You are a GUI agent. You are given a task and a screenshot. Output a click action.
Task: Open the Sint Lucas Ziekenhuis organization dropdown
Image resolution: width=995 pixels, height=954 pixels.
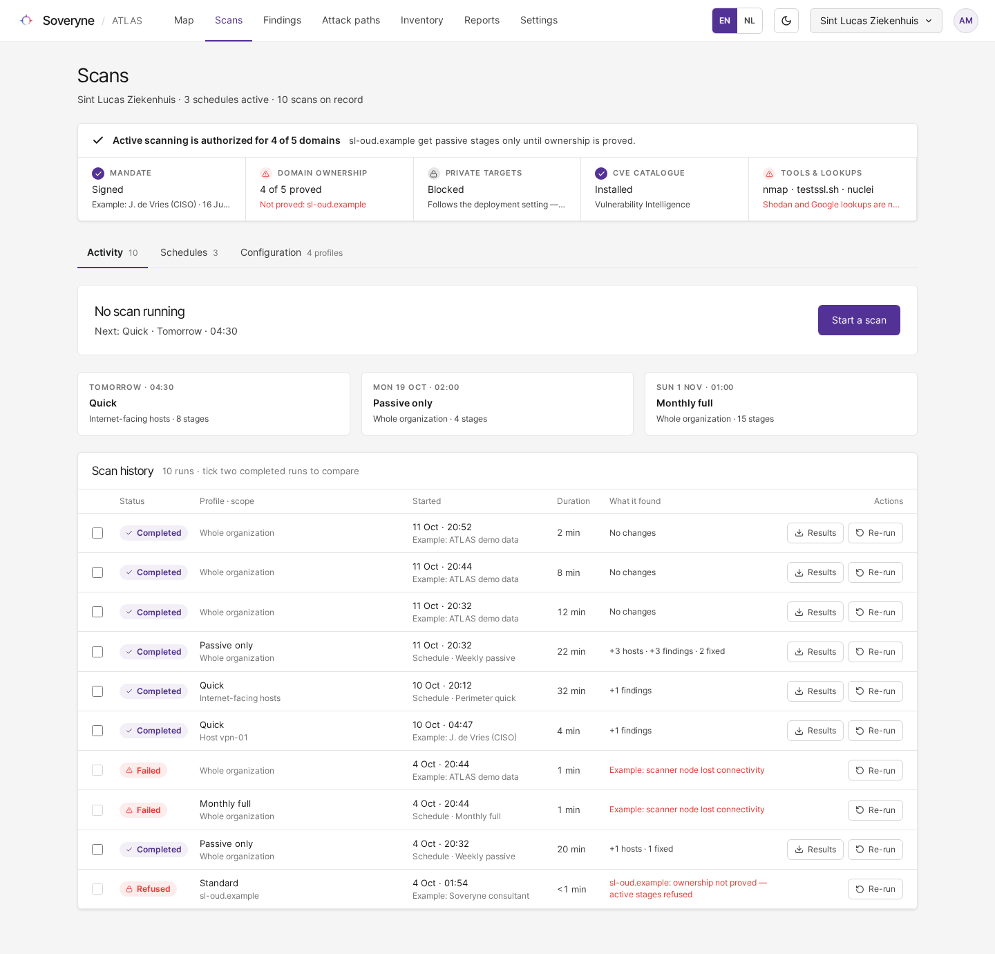(876, 21)
